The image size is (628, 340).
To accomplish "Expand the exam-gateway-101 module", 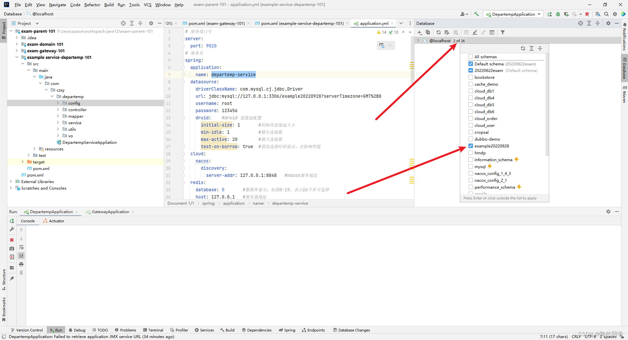I will click(x=17, y=51).
